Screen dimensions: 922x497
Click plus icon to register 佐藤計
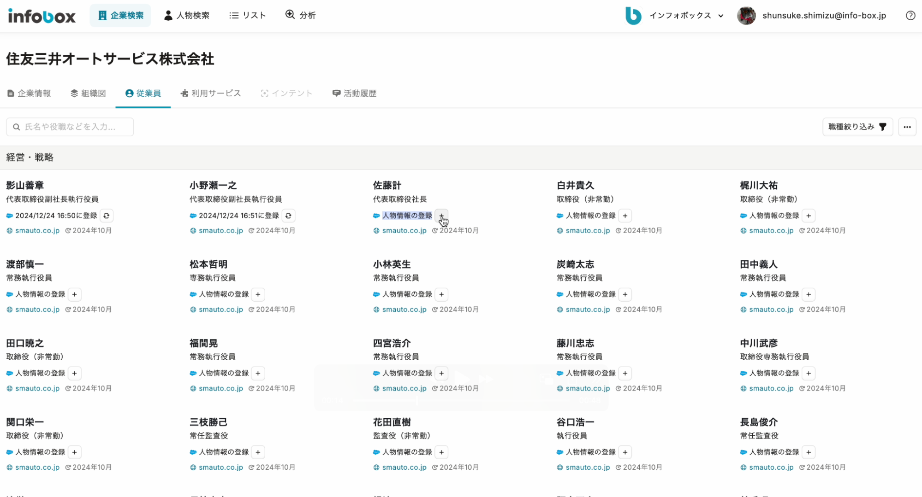(x=441, y=216)
